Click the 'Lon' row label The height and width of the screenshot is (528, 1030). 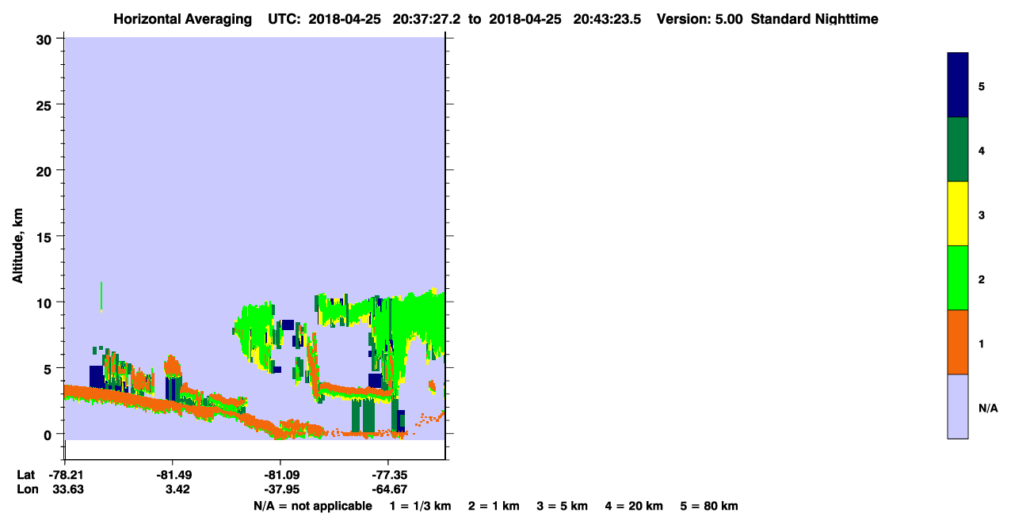point(27,489)
